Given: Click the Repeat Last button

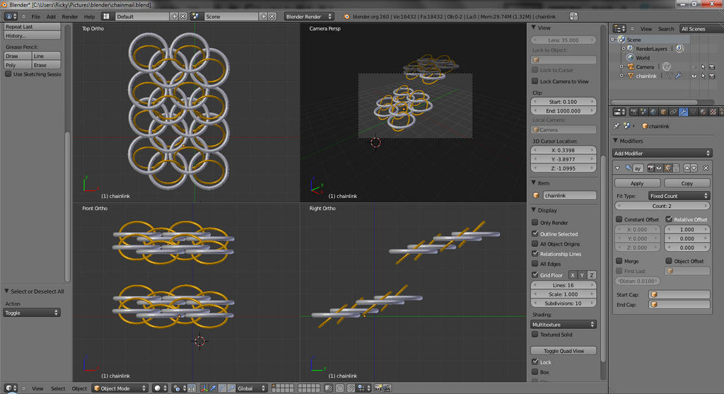Looking at the screenshot, I should (32, 26).
